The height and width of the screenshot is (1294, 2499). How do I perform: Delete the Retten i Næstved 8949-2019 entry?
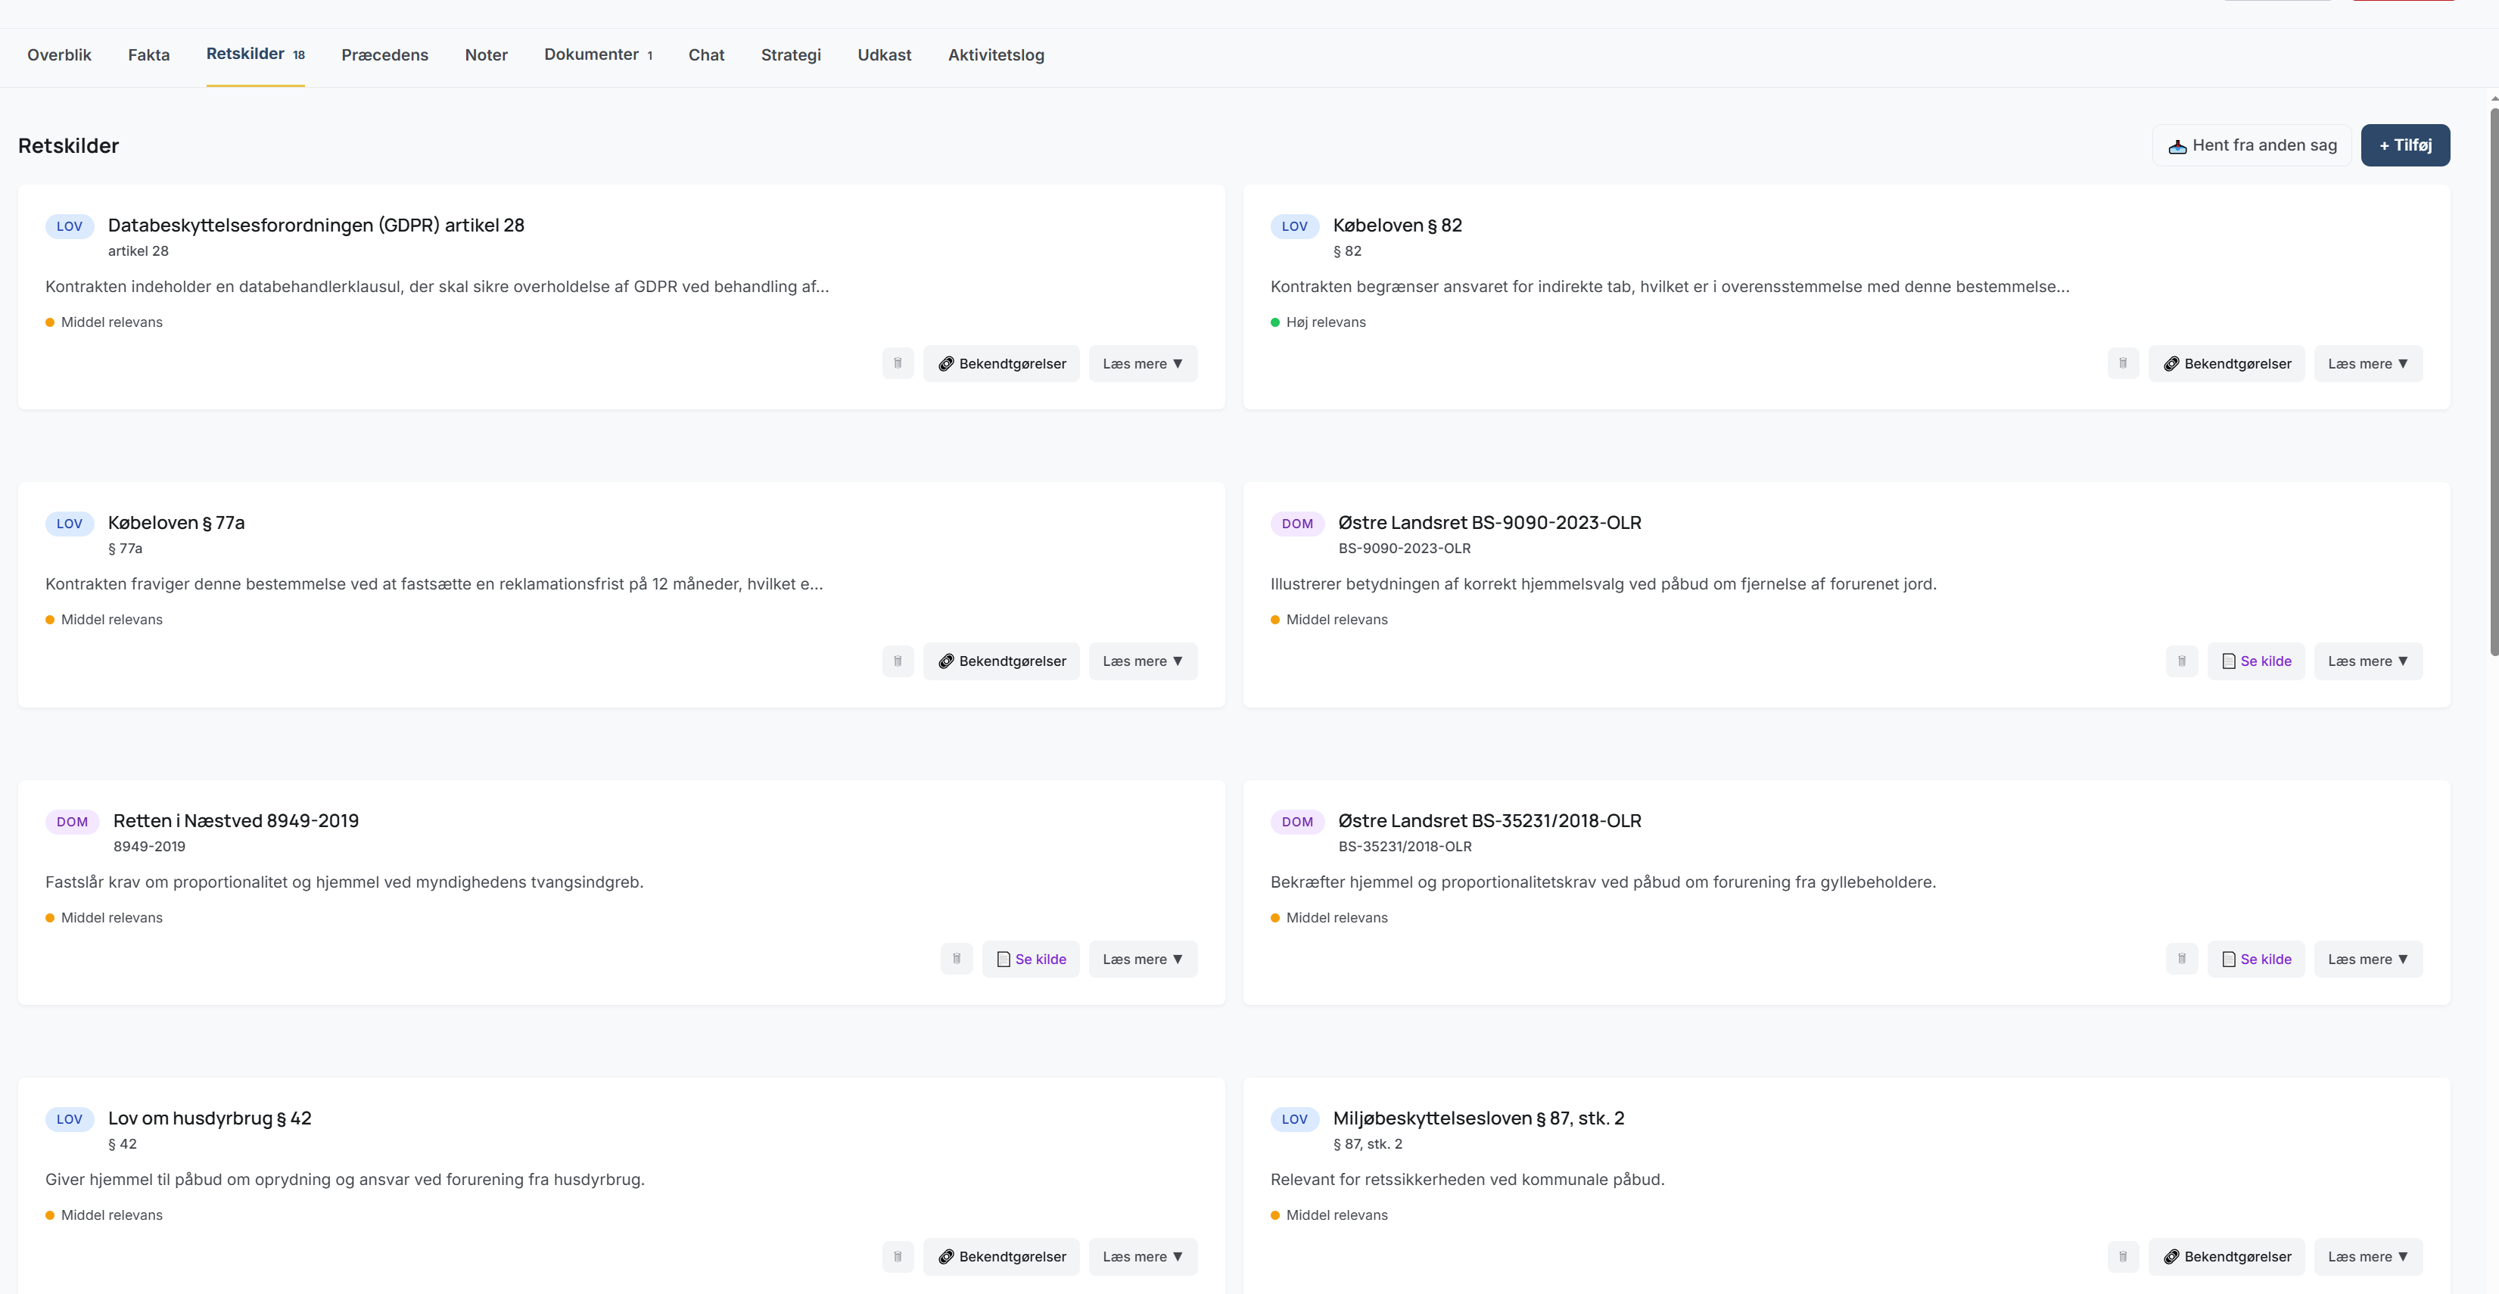pyautogui.click(x=956, y=960)
